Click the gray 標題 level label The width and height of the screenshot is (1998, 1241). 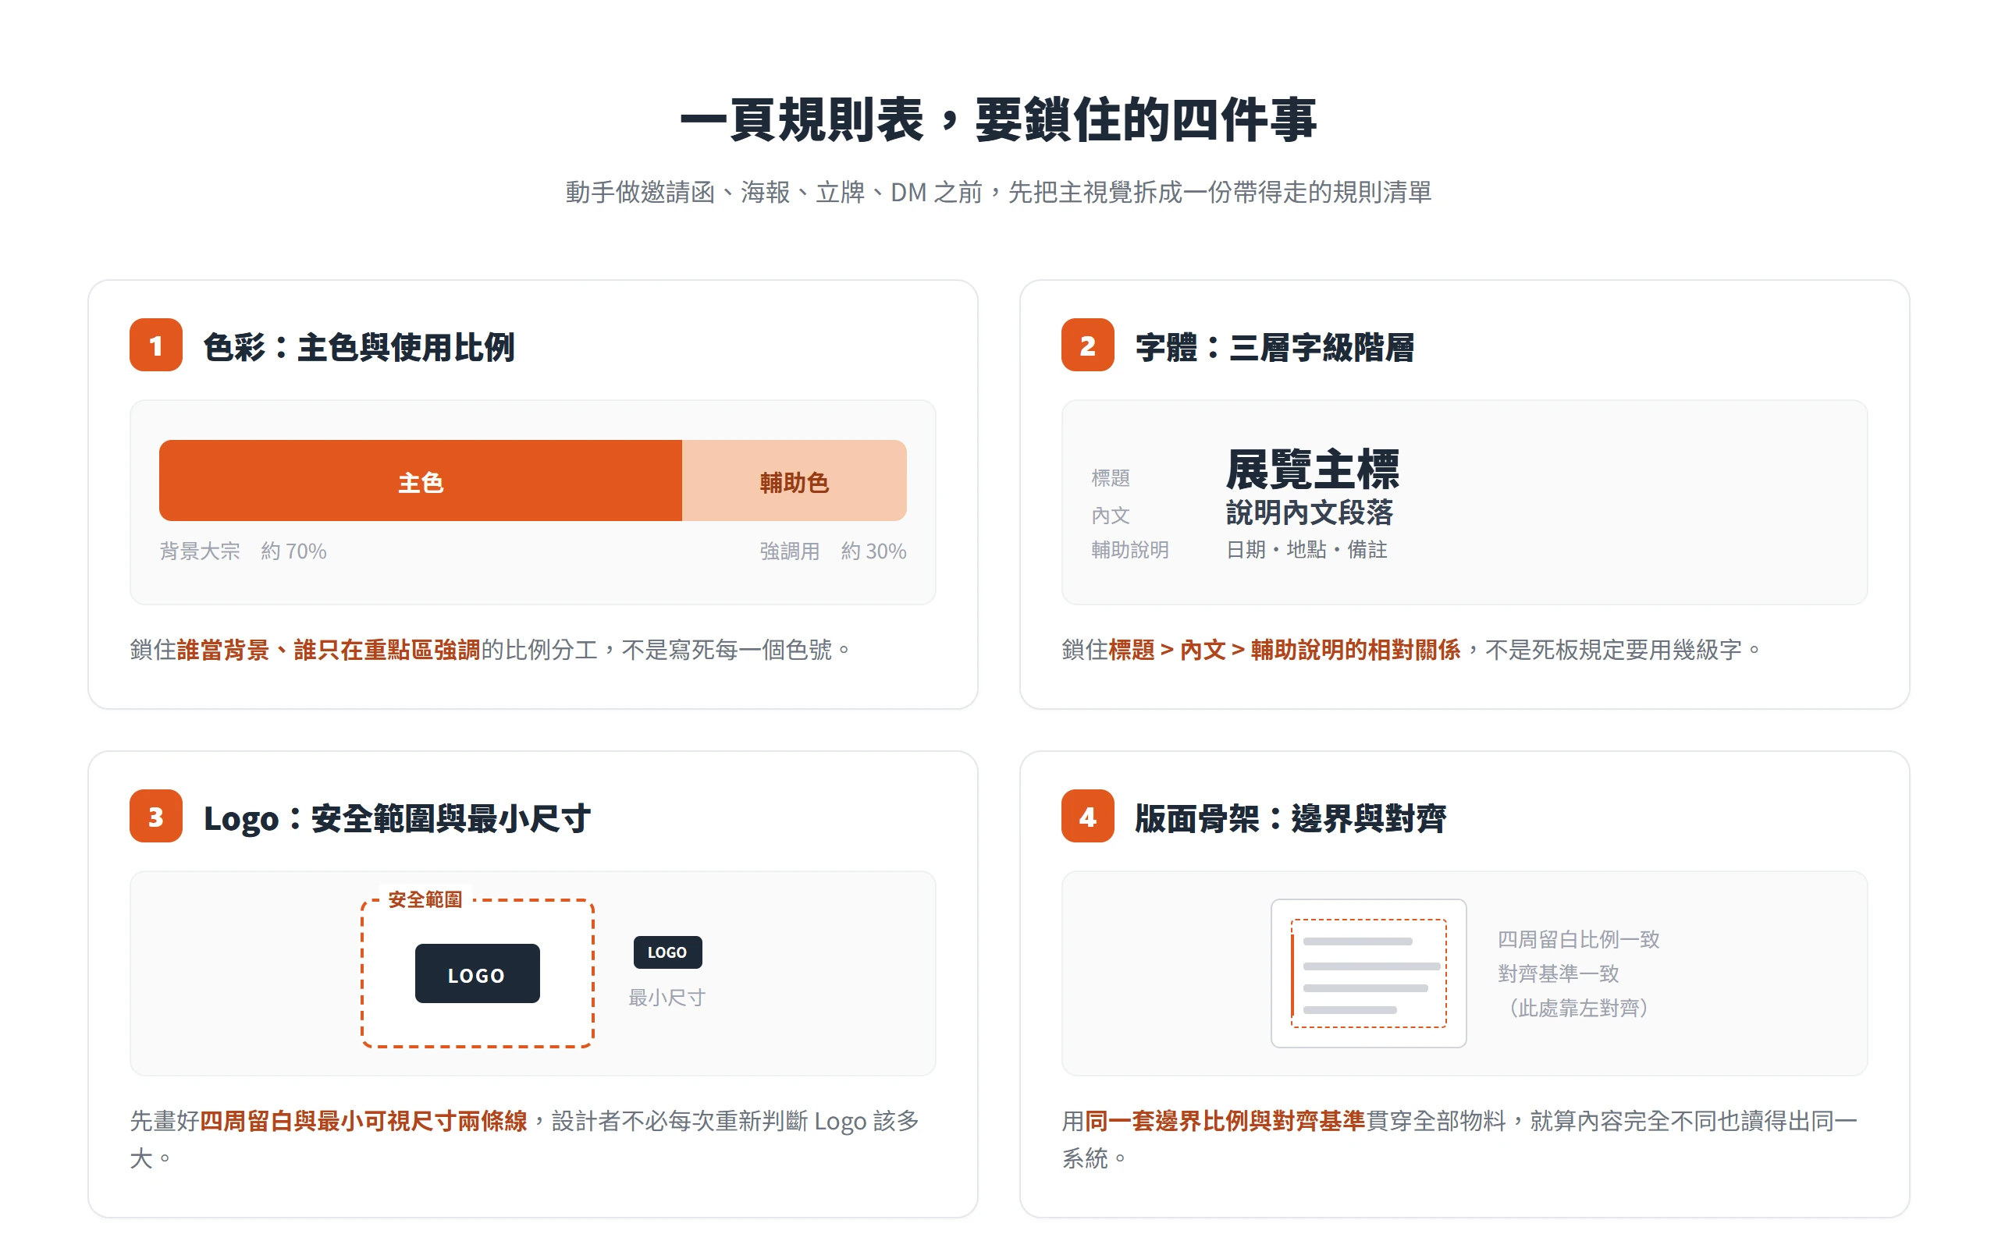[x=1111, y=477]
